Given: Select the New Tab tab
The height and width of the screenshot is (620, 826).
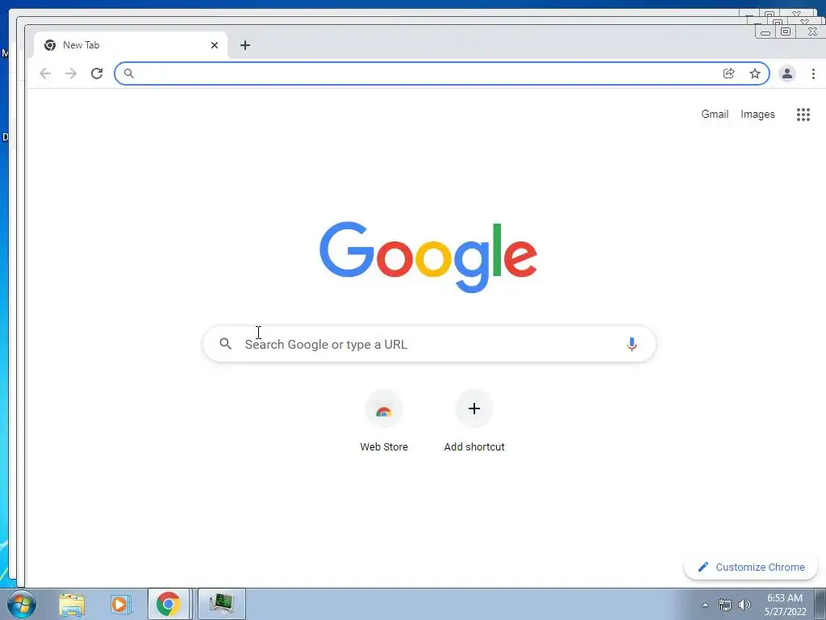Looking at the screenshot, I should click(x=131, y=45).
